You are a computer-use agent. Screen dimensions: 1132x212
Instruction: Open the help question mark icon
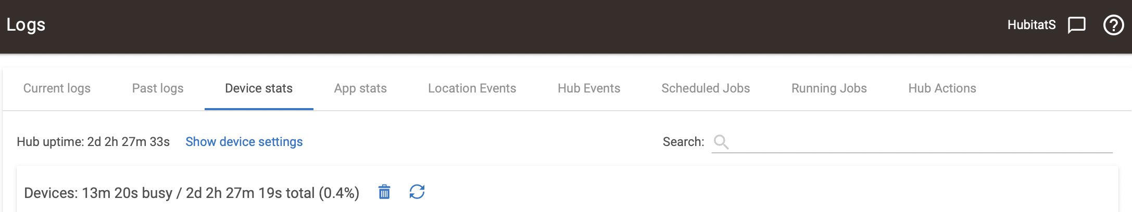(1113, 25)
